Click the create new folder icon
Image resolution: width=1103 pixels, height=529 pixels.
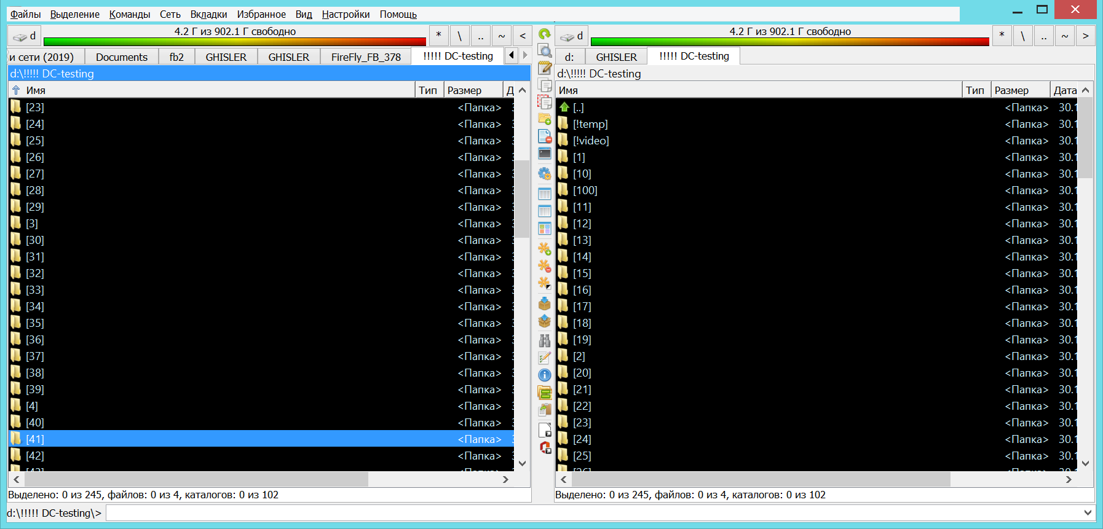point(545,118)
